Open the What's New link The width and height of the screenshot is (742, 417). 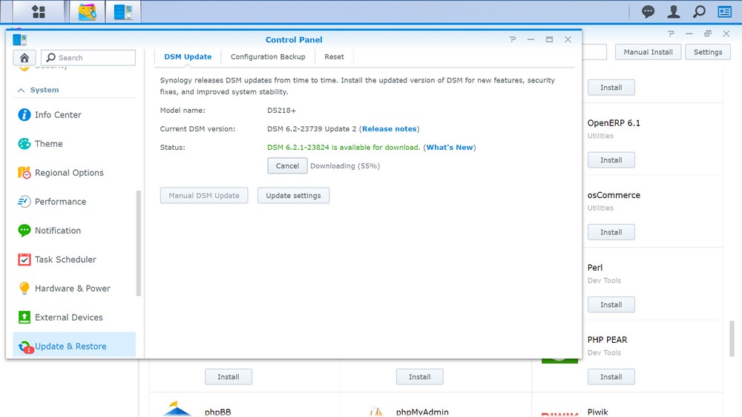tap(450, 147)
